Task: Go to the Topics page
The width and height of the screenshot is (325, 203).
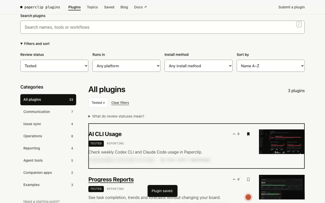Action: click(x=92, y=7)
